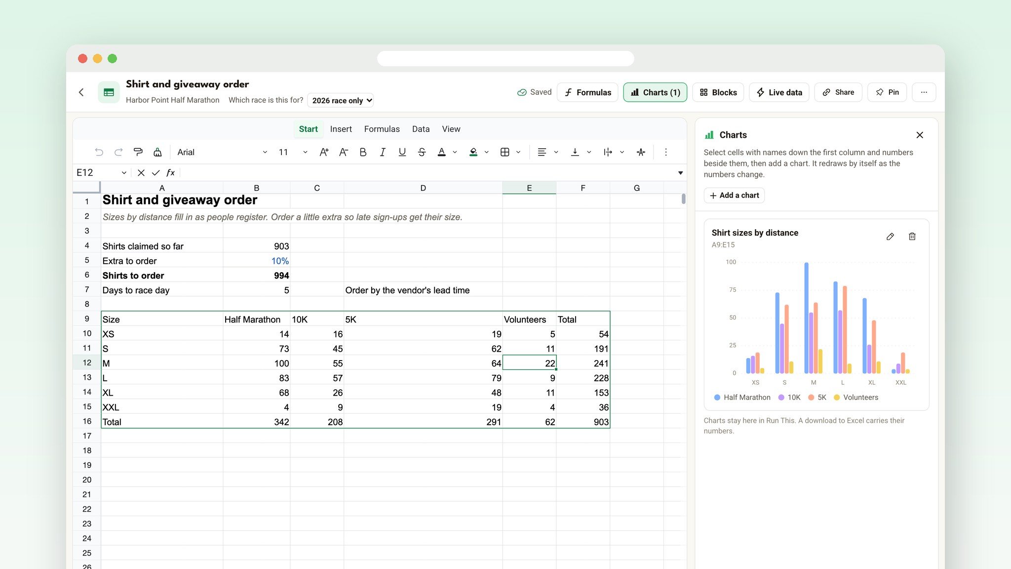
Task: Toggle underline formatting
Action: click(x=402, y=152)
